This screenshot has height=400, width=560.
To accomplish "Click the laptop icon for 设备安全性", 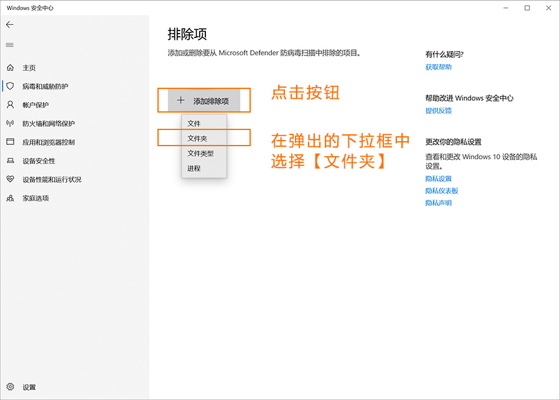I will point(11,160).
